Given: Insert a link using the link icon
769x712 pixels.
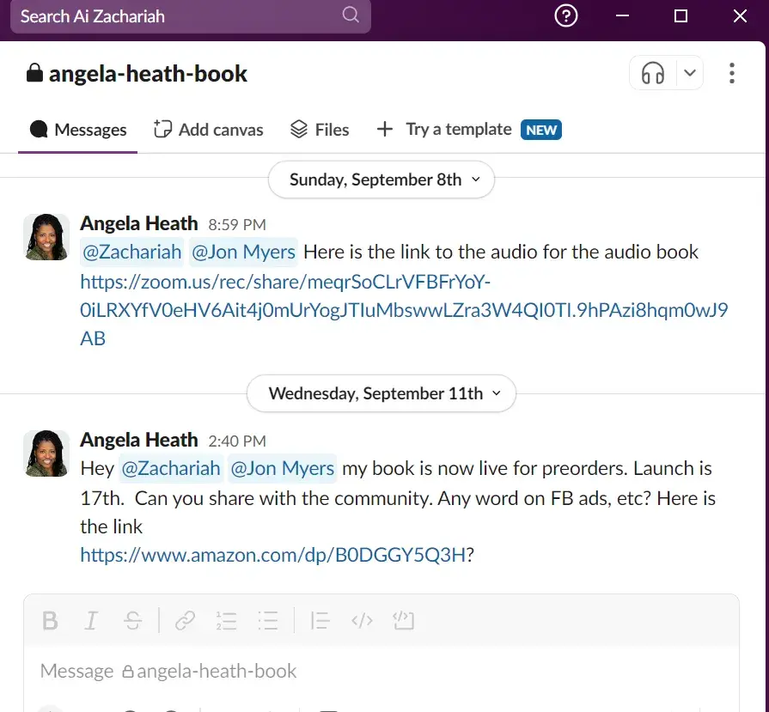Looking at the screenshot, I should pyautogui.click(x=185, y=620).
